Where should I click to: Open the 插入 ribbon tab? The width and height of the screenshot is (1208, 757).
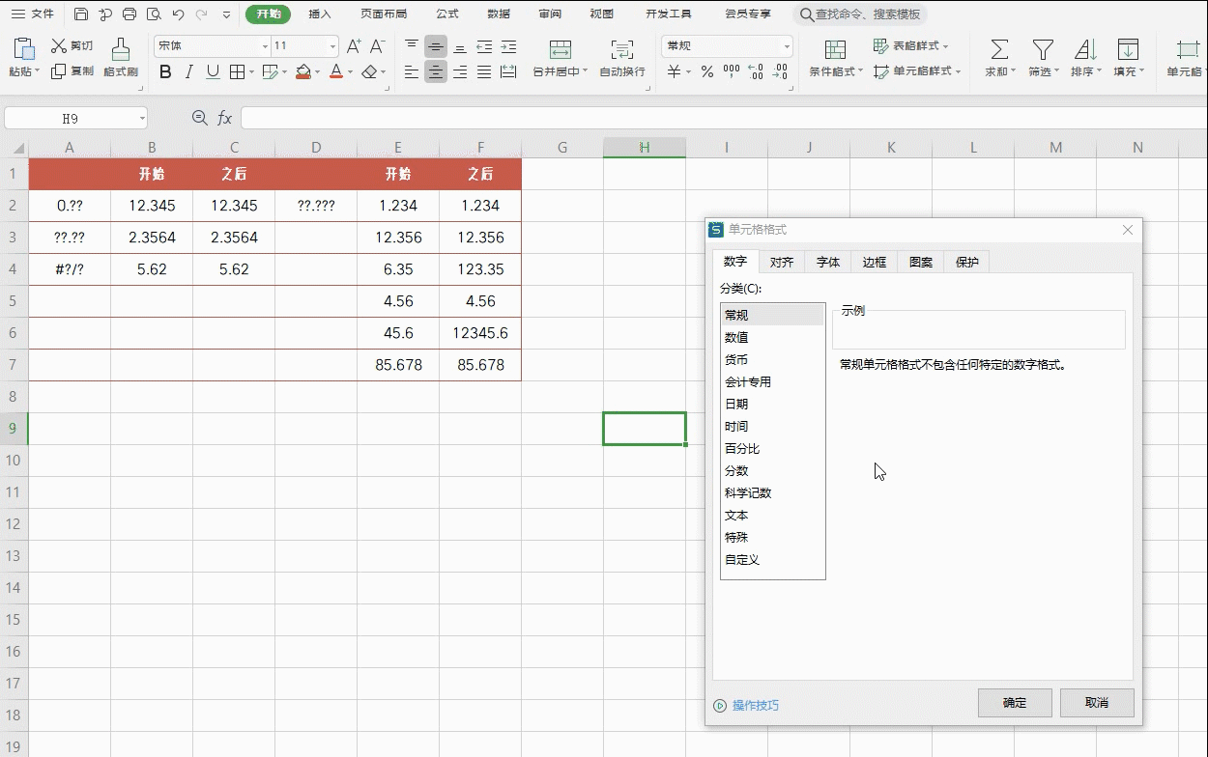click(x=320, y=14)
